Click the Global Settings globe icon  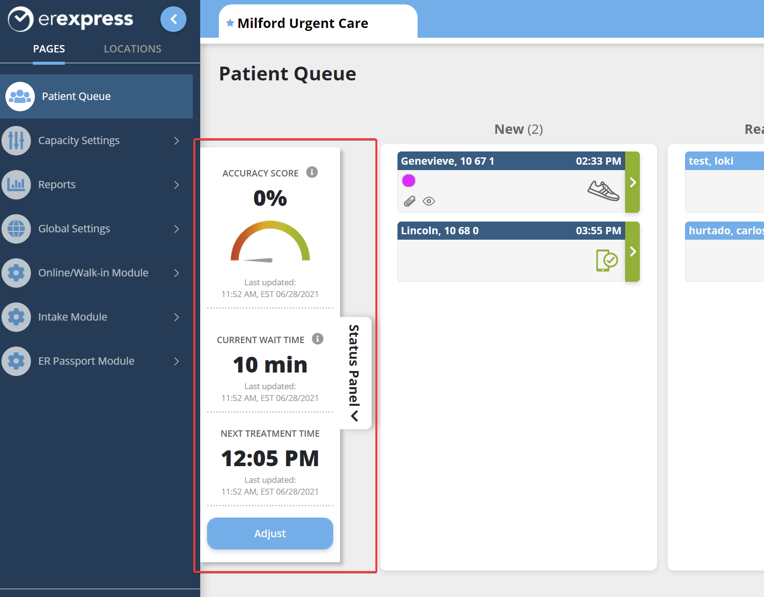[16, 229]
